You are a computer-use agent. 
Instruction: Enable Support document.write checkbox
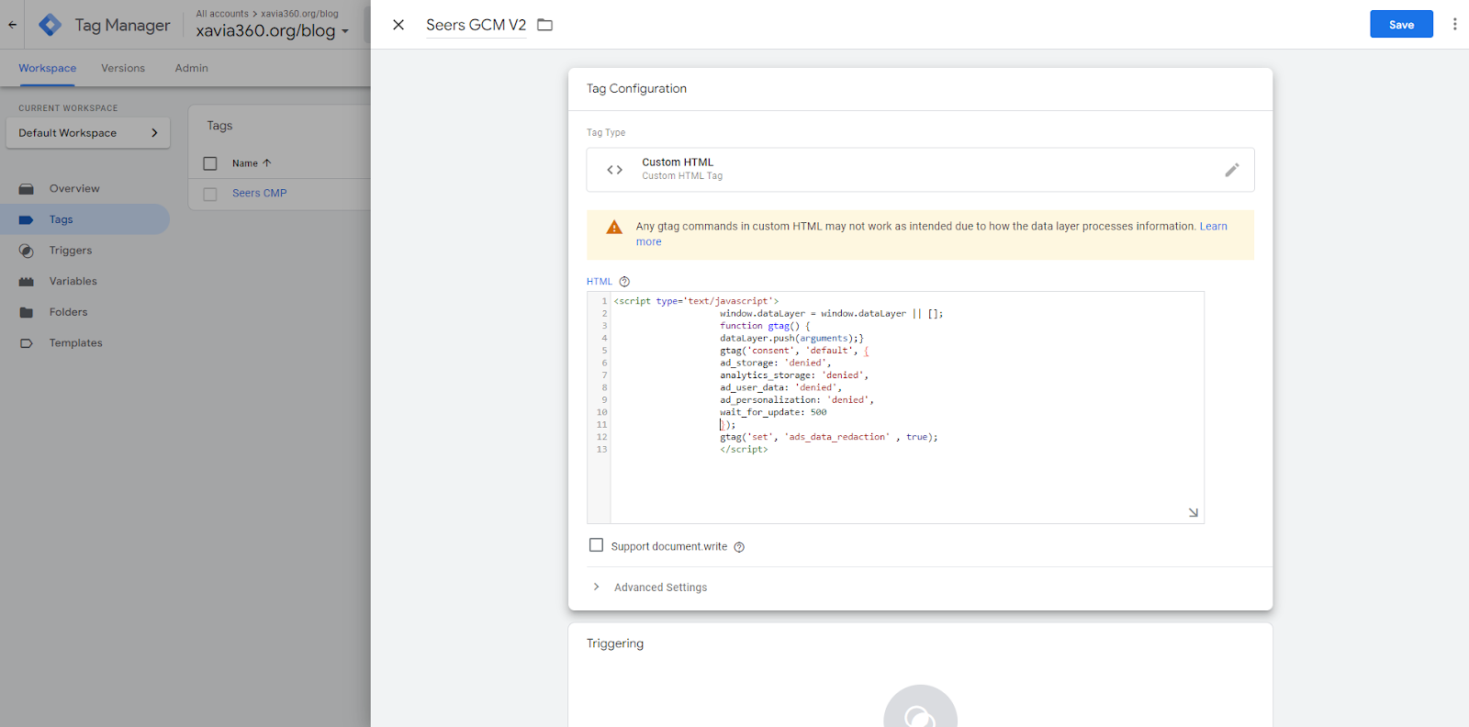[x=596, y=545]
